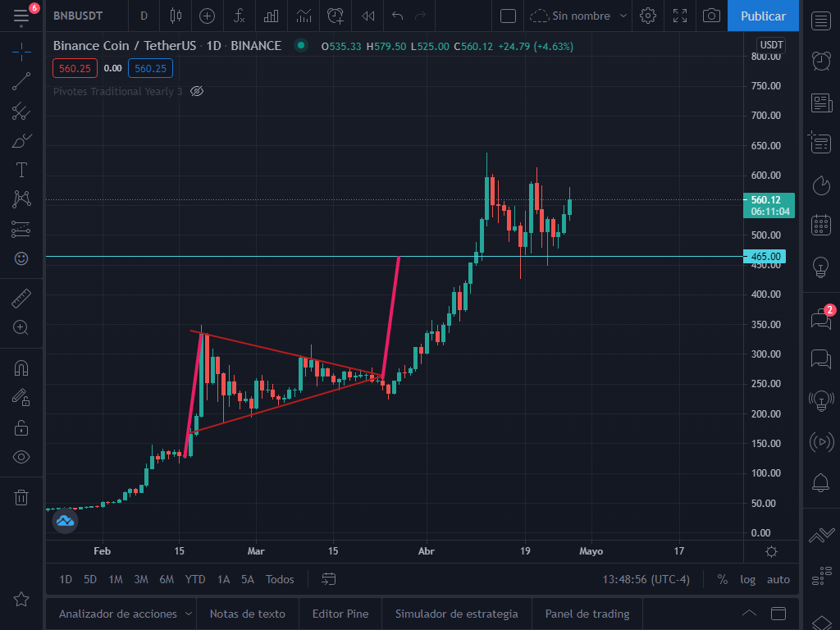Toggle hide all drawings eye icon

pyautogui.click(x=21, y=457)
